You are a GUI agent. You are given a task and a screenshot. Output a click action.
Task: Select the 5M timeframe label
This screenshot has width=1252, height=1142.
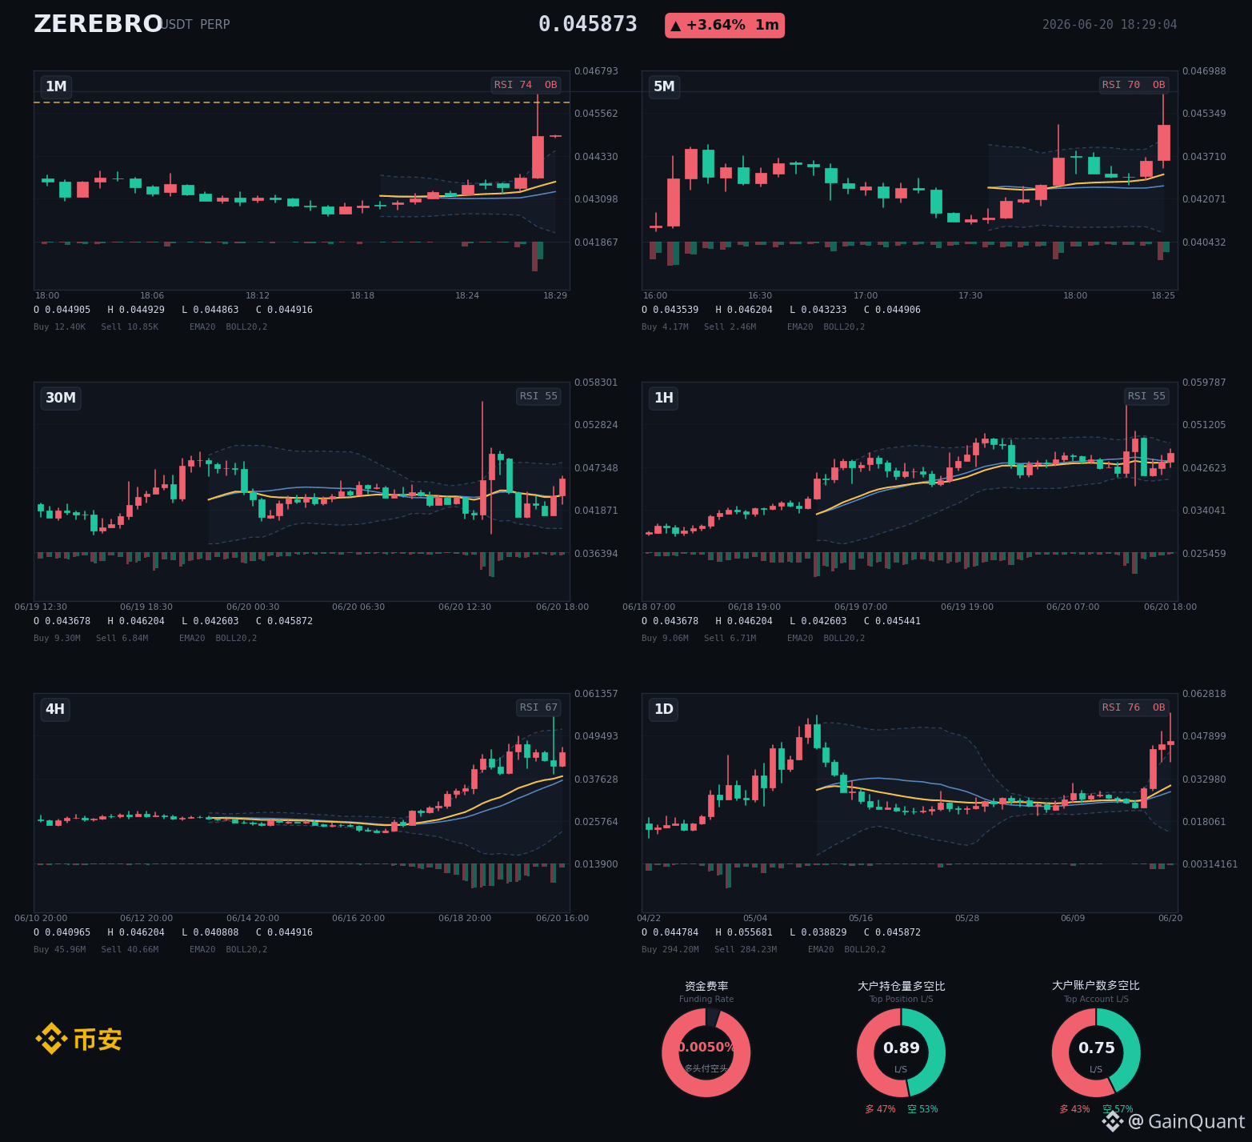(x=664, y=86)
